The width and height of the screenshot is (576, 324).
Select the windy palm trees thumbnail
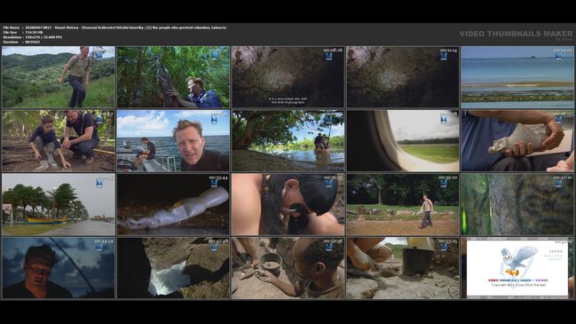(59, 204)
